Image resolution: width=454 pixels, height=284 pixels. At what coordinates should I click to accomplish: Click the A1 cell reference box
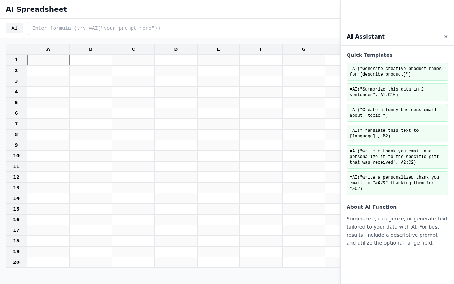[x=15, y=28]
